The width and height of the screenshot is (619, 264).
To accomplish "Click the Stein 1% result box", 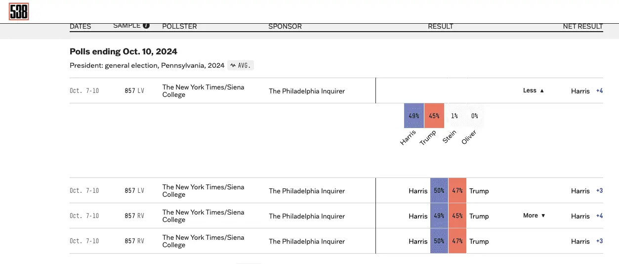I will click(454, 116).
